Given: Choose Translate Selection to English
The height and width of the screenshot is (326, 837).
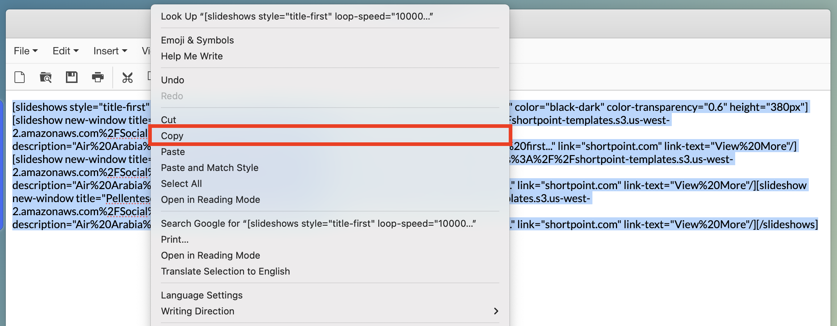Looking at the screenshot, I should click(330, 271).
